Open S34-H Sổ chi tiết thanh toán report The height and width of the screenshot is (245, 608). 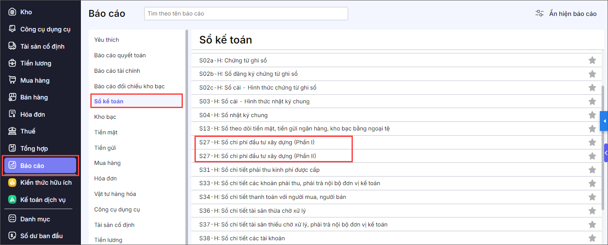272,197
